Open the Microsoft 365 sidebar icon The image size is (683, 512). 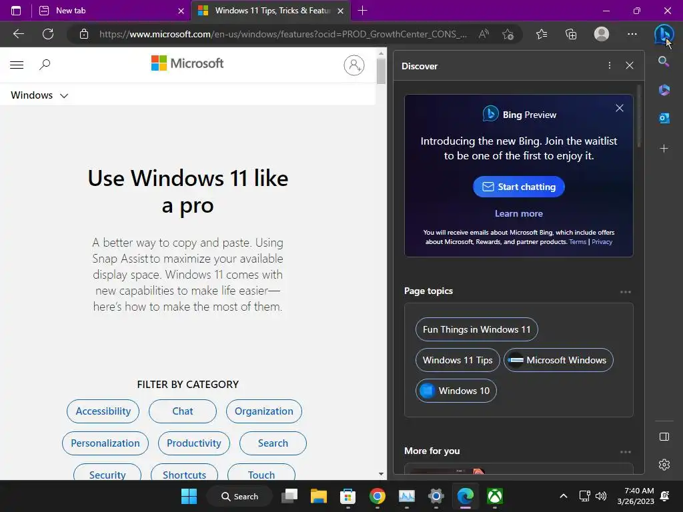point(664,90)
